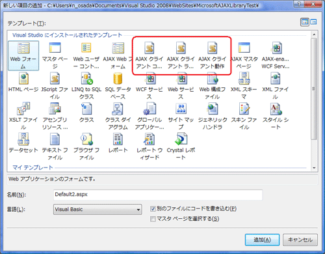Select the スキン ファイル template
This screenshot has height=254, width=325.
(244, 117)
